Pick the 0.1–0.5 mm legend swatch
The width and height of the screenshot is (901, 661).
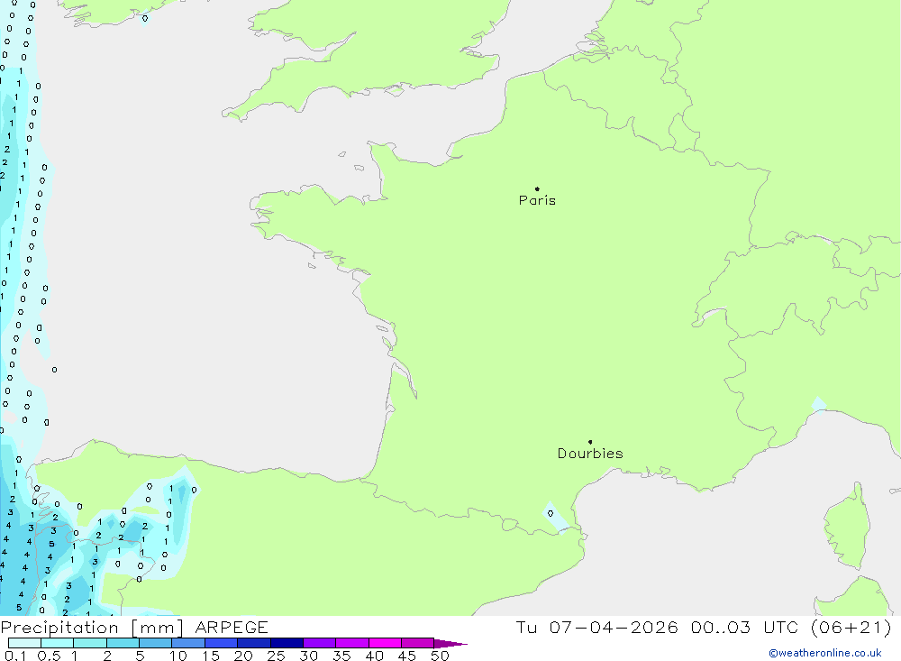pyautogui.click(x=24, y=643)
